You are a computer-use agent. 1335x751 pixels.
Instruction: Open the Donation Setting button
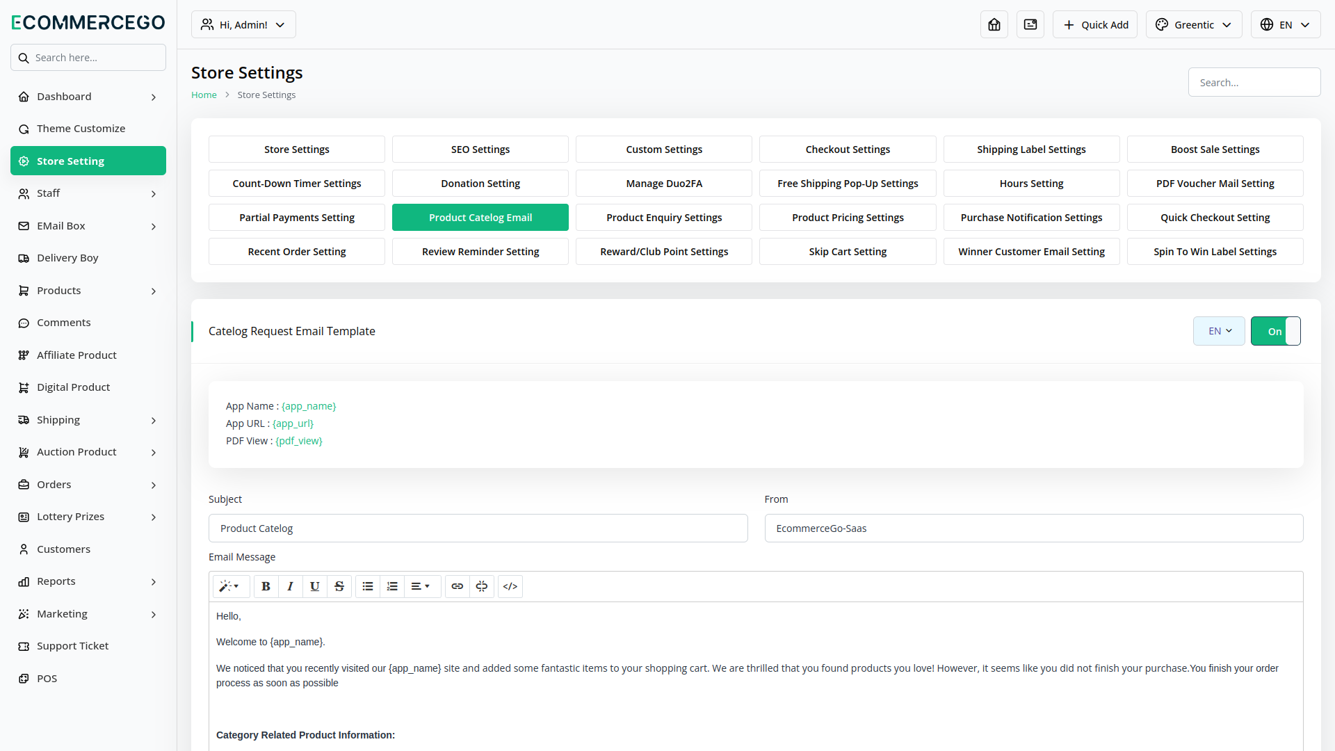(480, 184)
